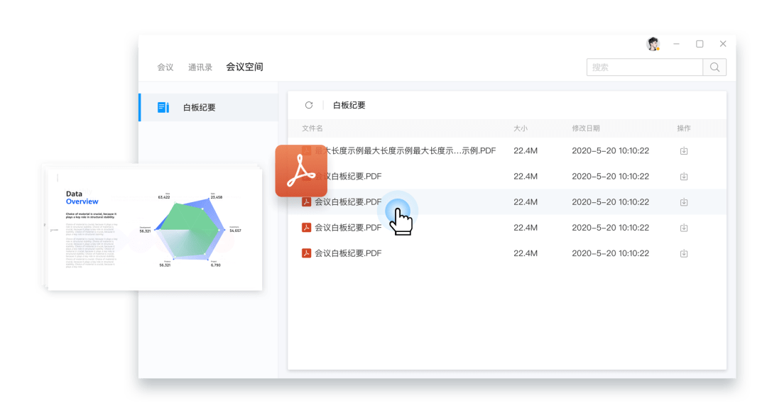Click the blue notebook icon in sidebar

(x=163, y=108)
